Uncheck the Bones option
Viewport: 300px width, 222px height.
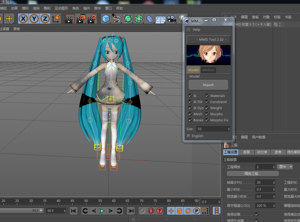(190, 120)
